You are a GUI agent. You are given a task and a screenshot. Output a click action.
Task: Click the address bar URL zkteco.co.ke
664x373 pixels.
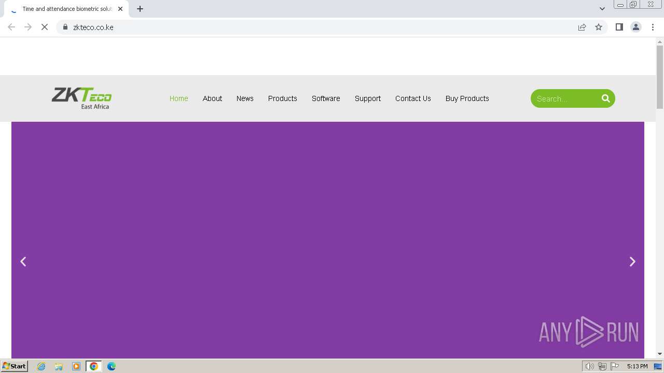click(93, 27)
